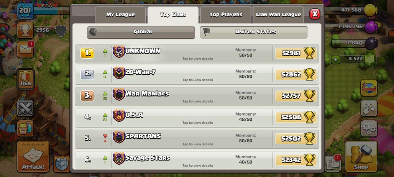Viewport: 394px width, 177px height.
Task: Tap the crossed swords war icon
Action: pyautogui.click(x=25, y=108)
